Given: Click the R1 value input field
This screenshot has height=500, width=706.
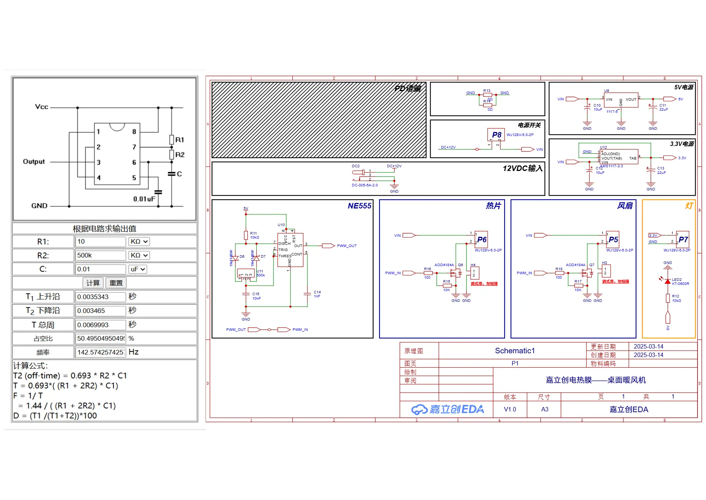Looking at the screenshot, I should tap(100, 242).
